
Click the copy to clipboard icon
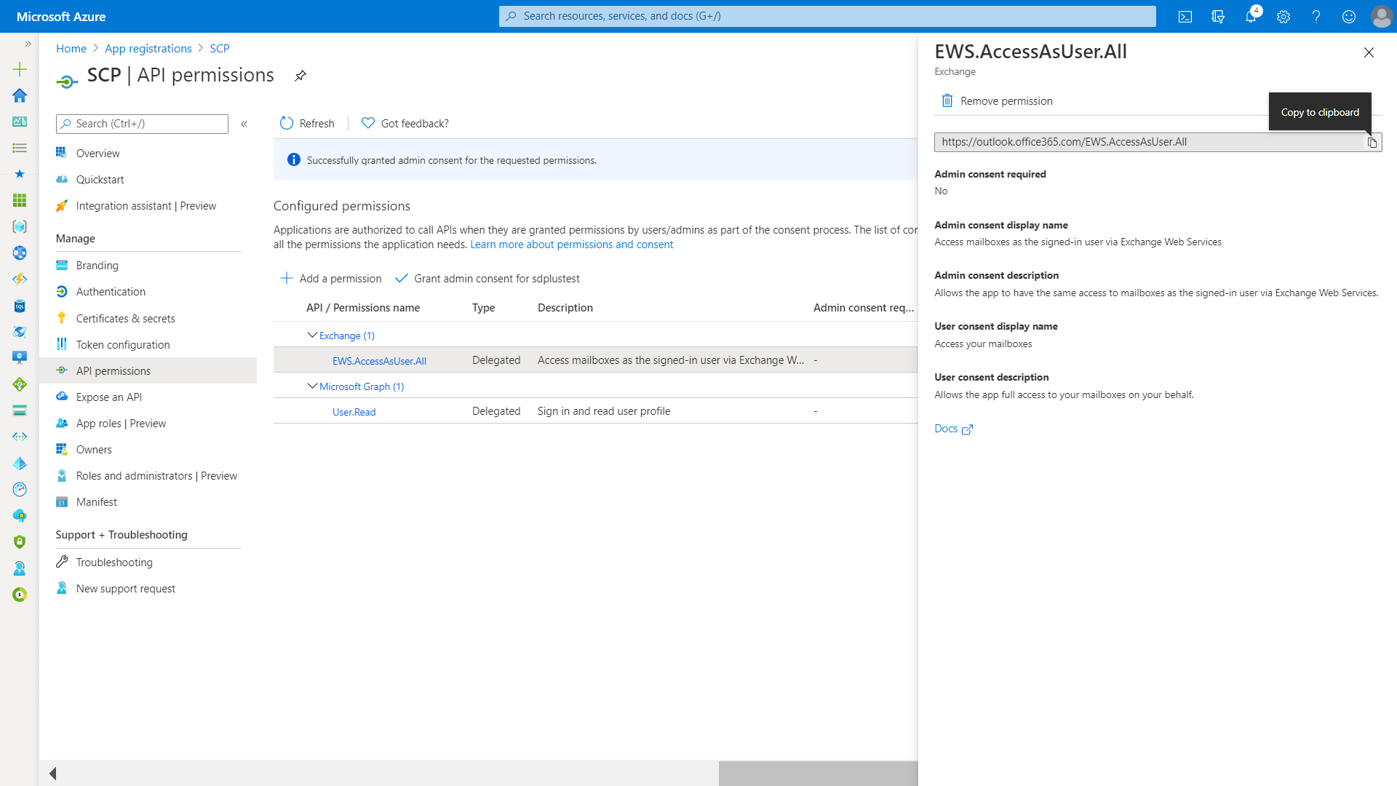(1372, 143)
